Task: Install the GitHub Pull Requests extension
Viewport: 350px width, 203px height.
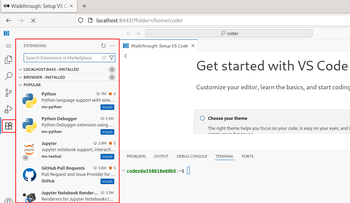Action: pyautogui.click(x=107, y=181)
